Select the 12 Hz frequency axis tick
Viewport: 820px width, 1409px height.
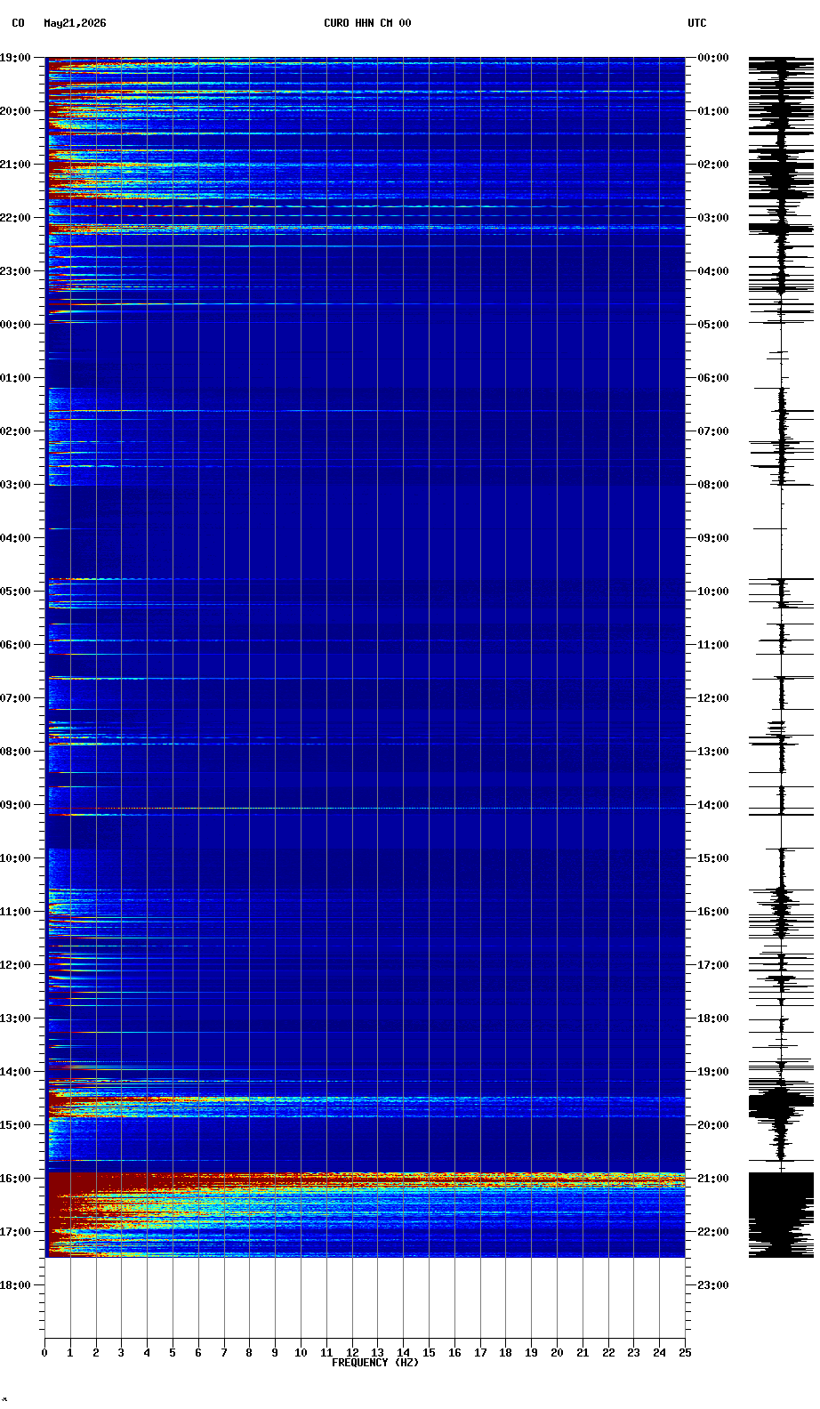pyautogui.click(x=352, y=1353)
